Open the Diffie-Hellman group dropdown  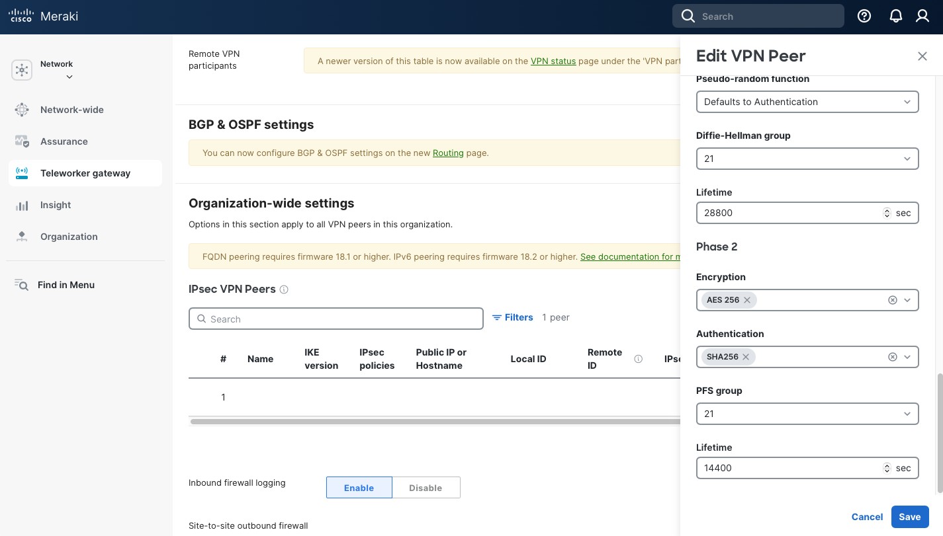[807, 159]
